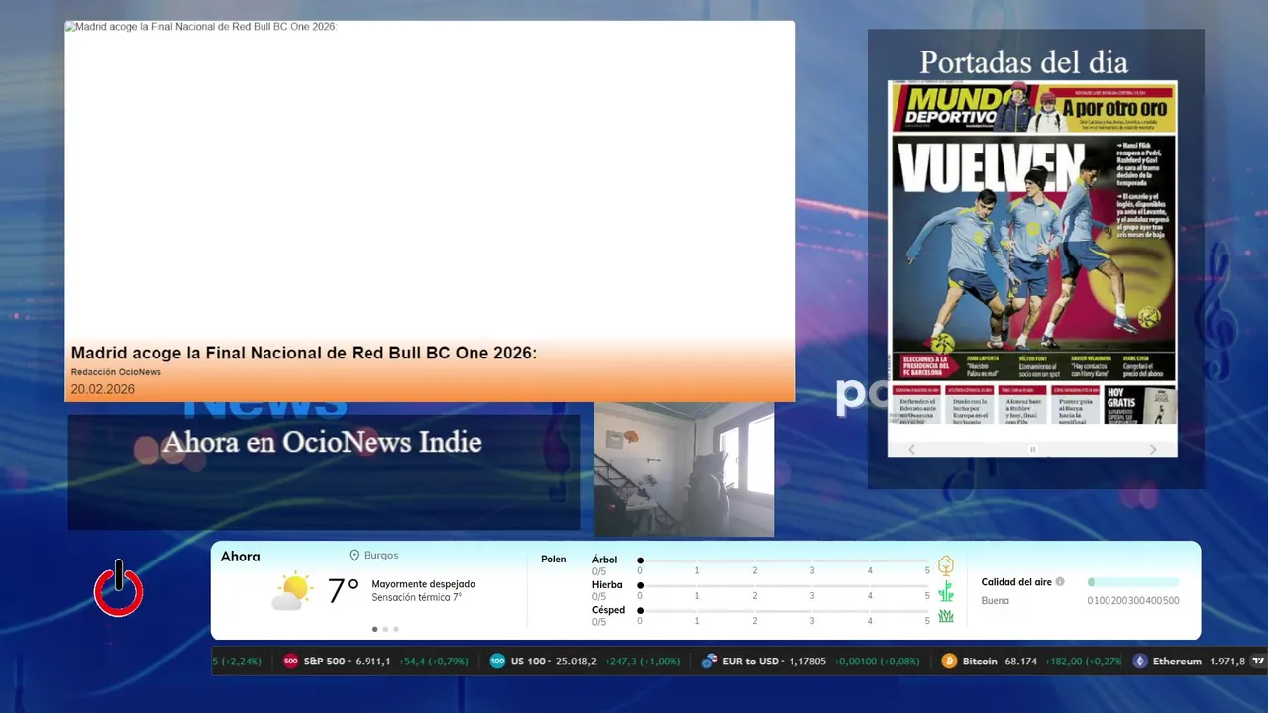Click the +247,3 (+1,00%) US 100 change

pos(642,662)
